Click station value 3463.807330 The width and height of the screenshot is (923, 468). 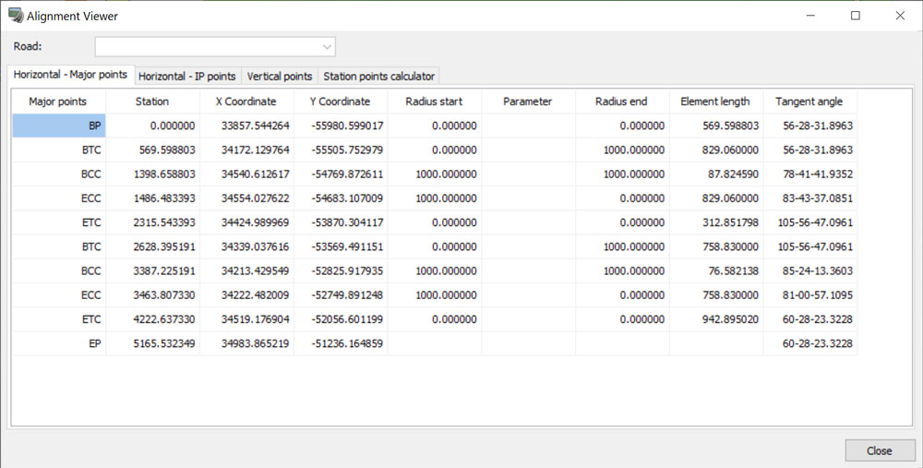point(152,295)
